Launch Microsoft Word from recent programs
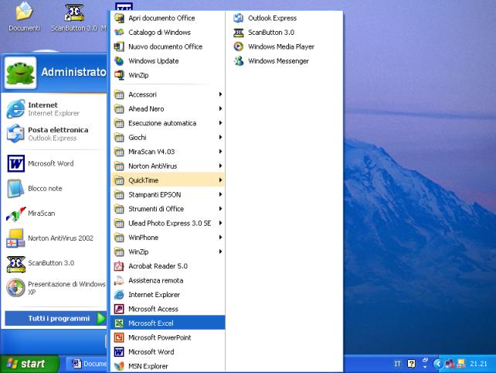 coord(56,163)
